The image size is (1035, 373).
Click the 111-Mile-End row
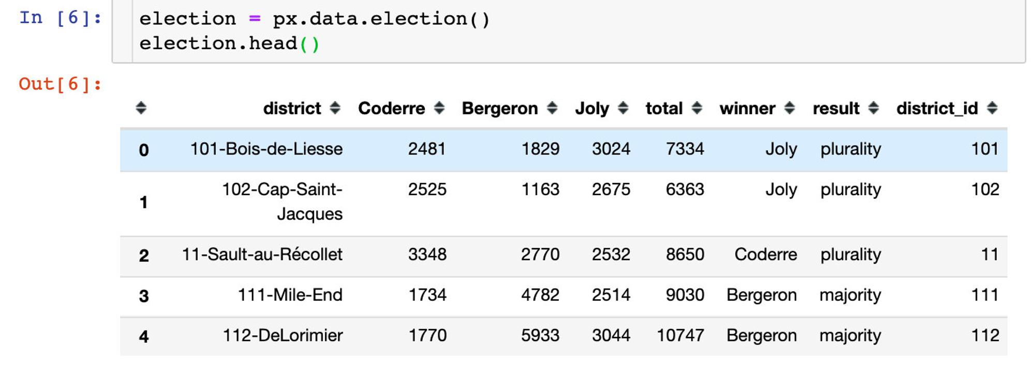564,297
